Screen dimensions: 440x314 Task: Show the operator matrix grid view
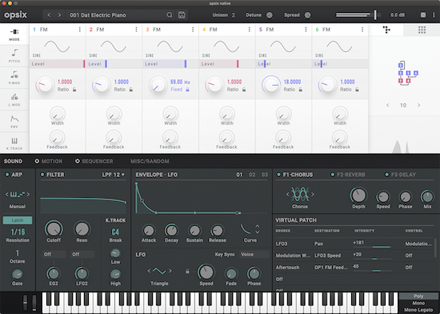(422, 30)
